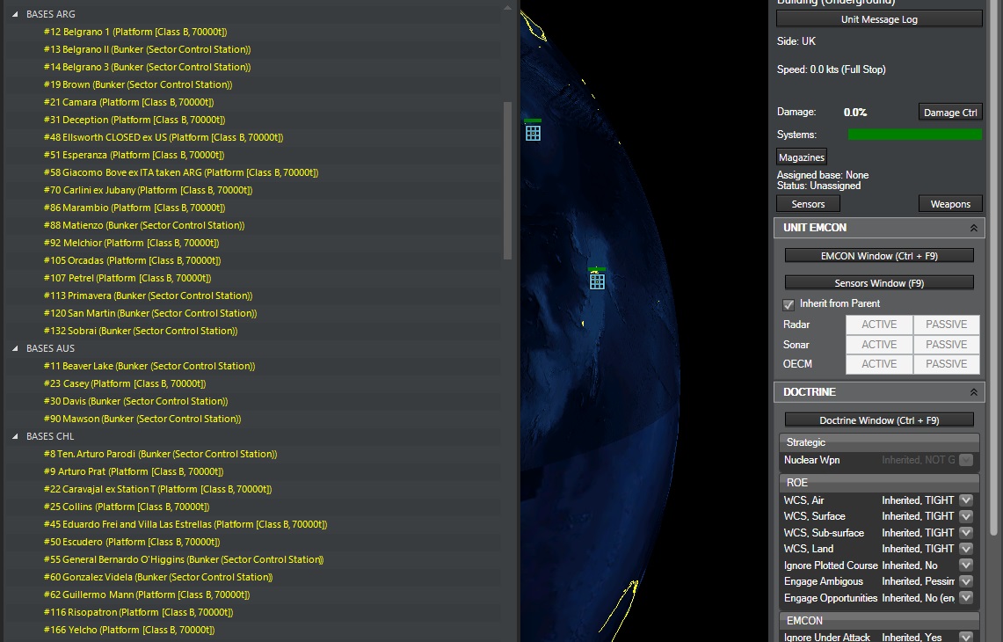Select #22 Caravajal ex Station T
The image size is (1003, 642).
[x=158, y=489]
